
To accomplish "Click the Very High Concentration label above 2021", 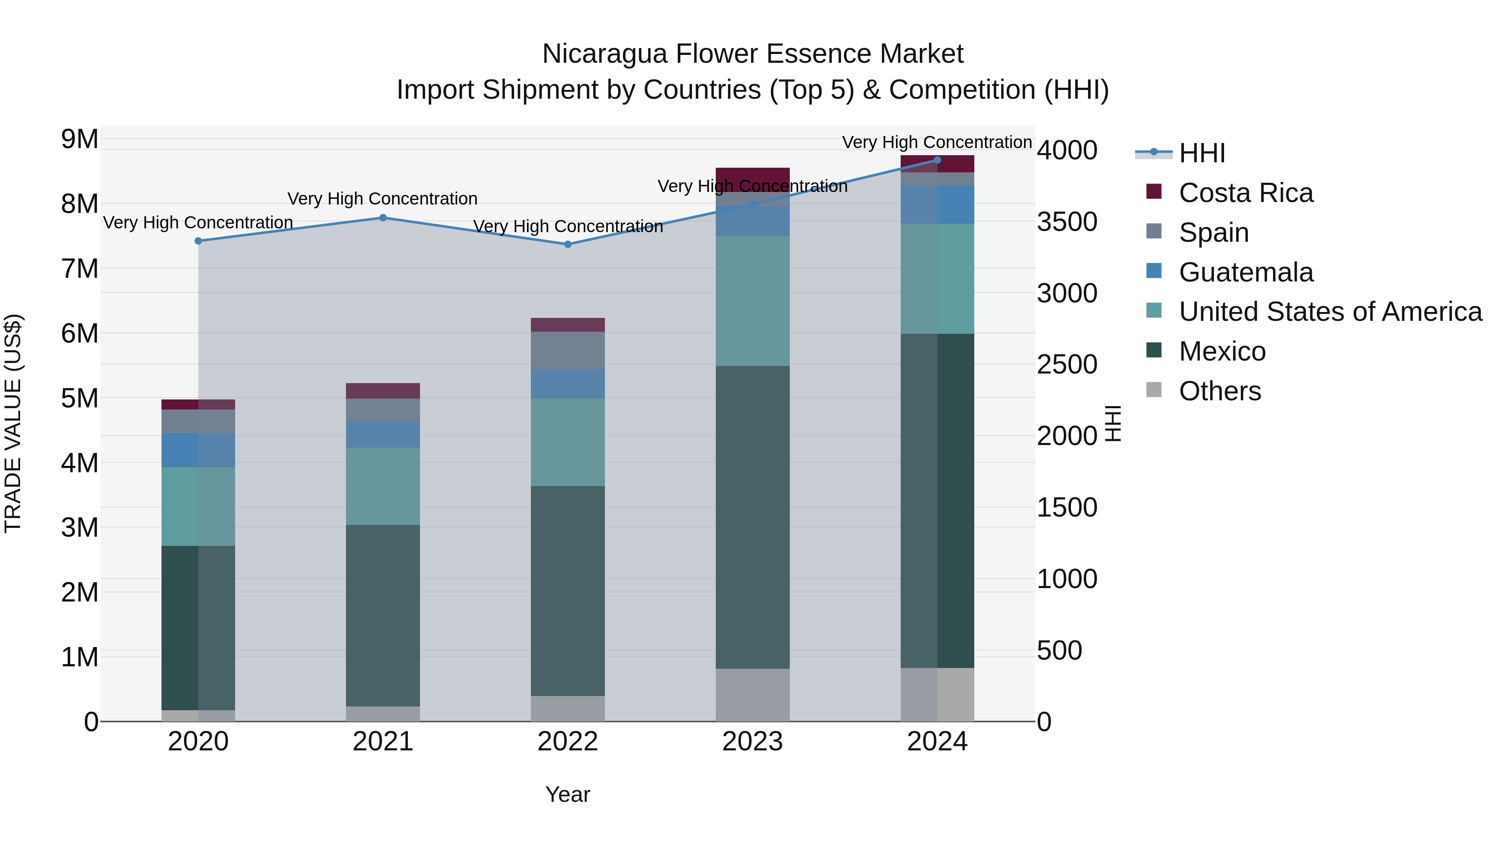I will click(x=383, y=199).
